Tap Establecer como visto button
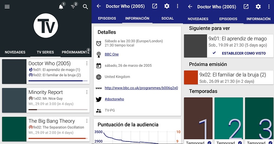Screen dimensions: 274x144 [244, 53]
